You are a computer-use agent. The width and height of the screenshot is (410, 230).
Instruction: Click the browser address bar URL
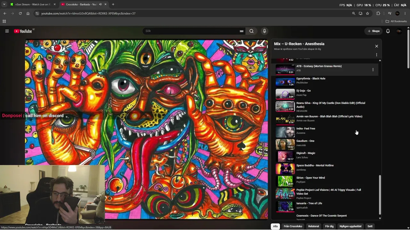click(x=88, y=13)
